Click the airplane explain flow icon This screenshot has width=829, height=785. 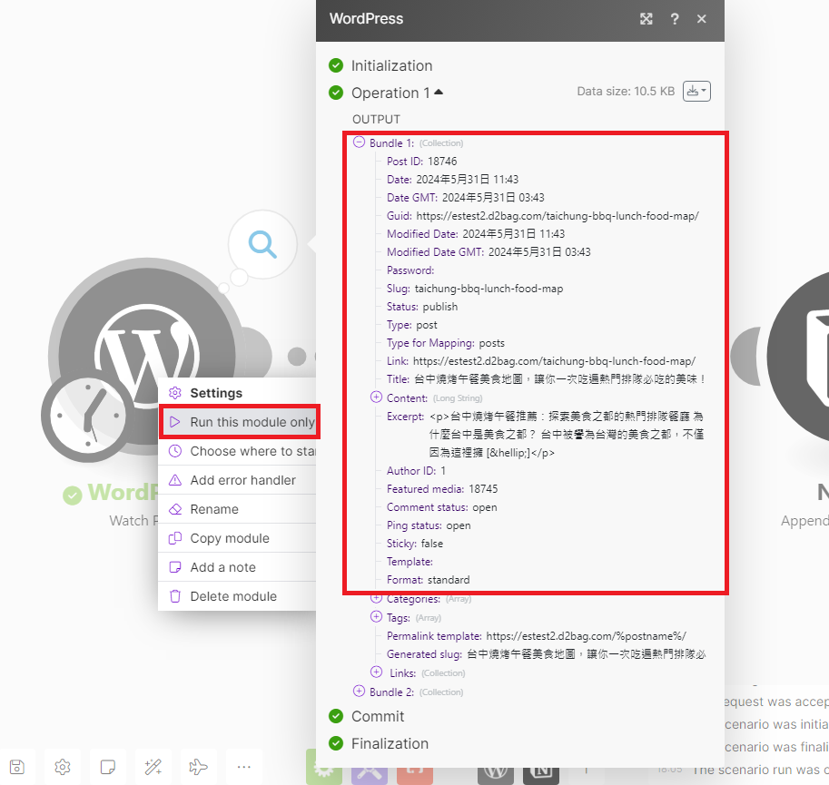click(198, 767)
